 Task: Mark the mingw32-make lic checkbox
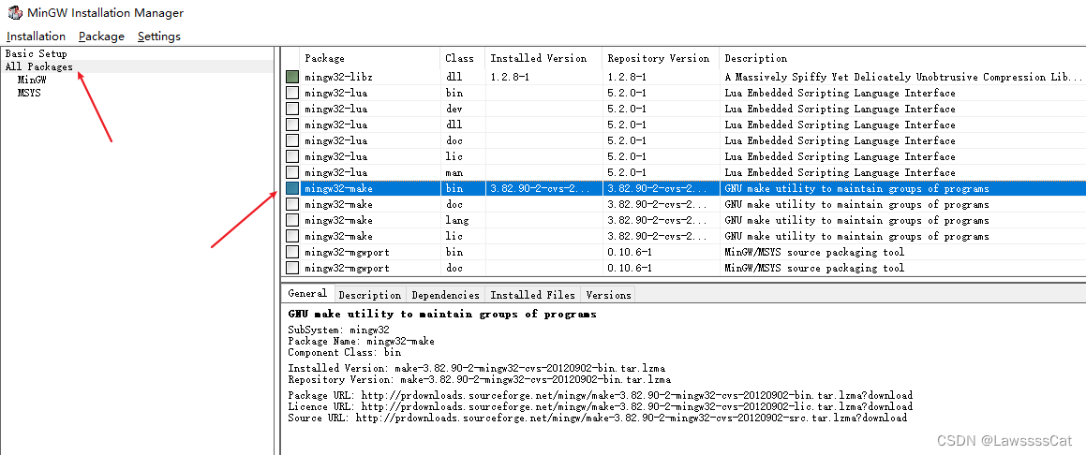292,236
